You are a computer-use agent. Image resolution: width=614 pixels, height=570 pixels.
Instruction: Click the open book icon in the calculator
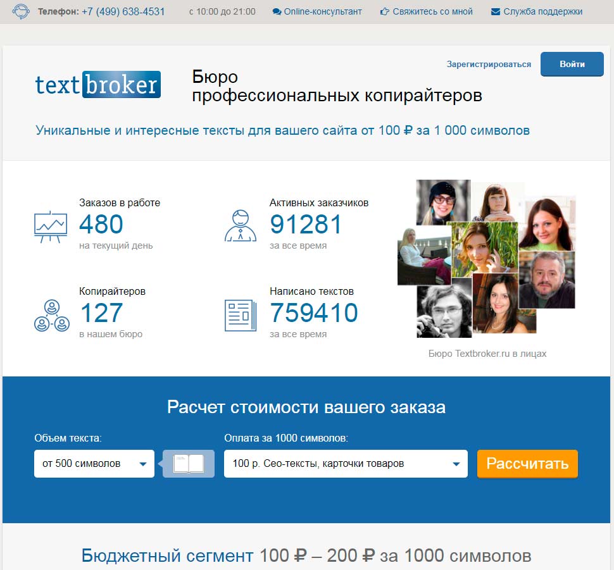(x=189, y=464)
